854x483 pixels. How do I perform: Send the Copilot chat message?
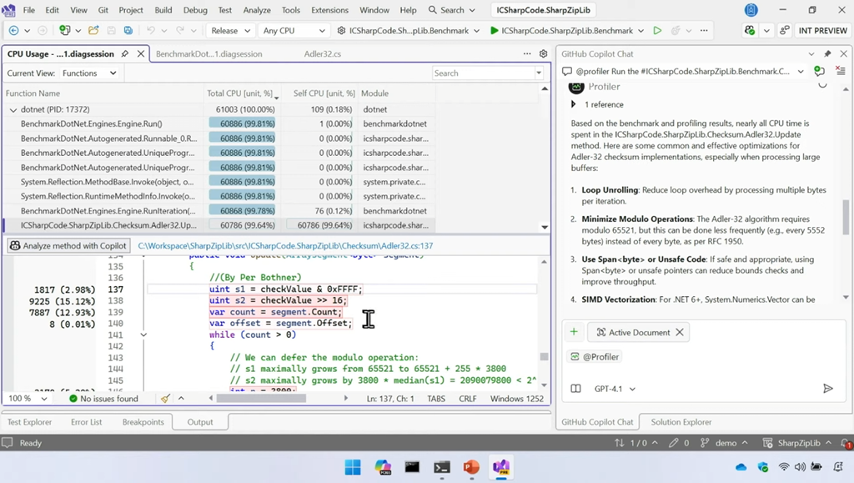(827, 389)
